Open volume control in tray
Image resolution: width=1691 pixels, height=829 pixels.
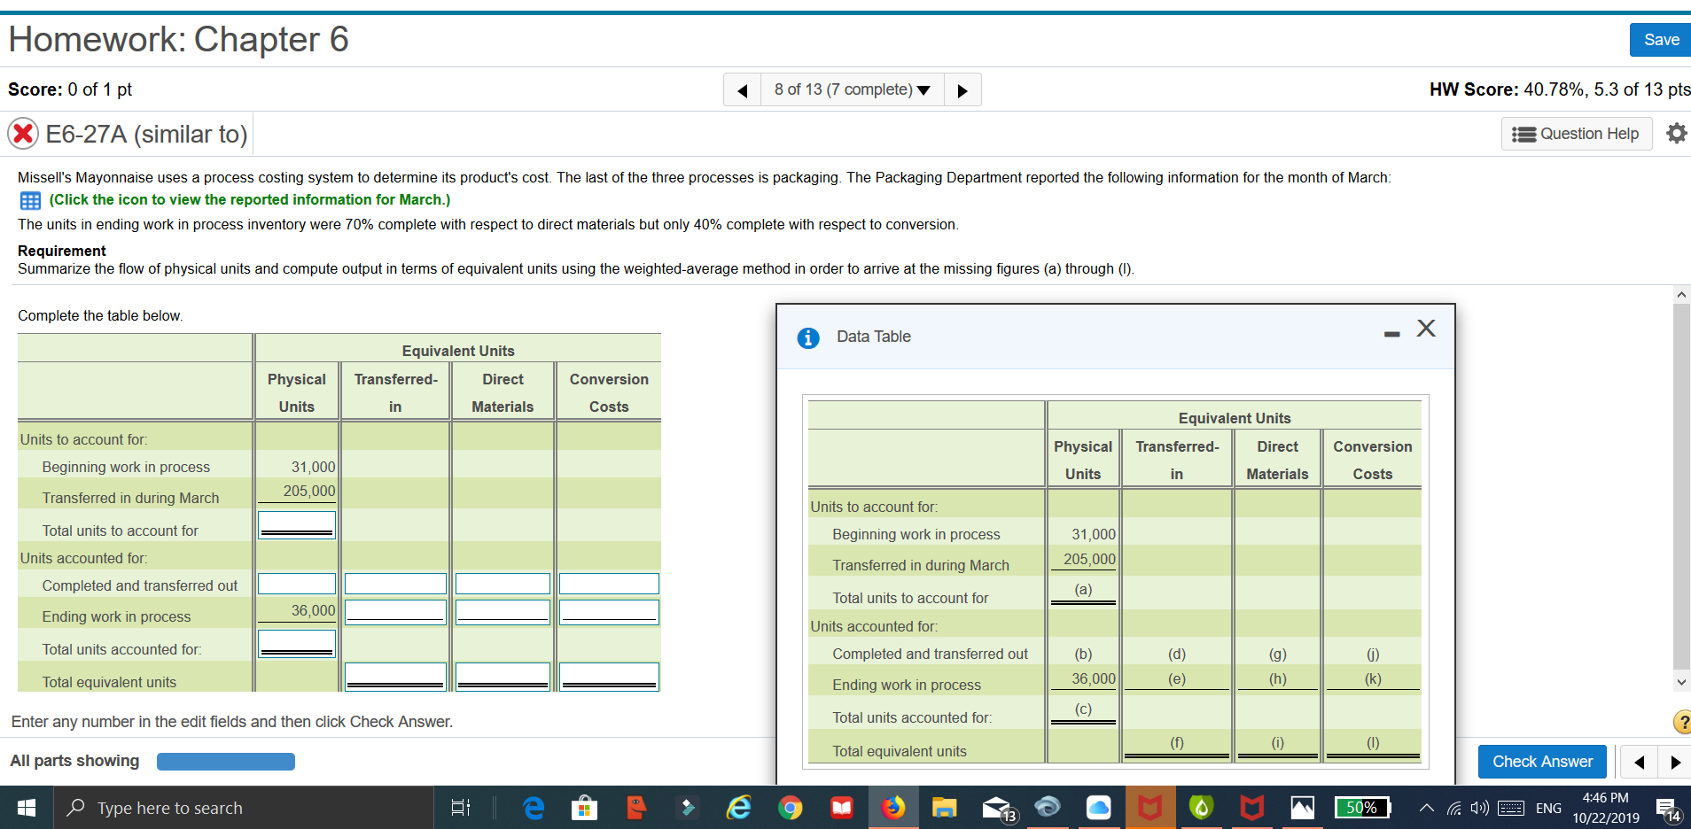tap(1479, 808)
